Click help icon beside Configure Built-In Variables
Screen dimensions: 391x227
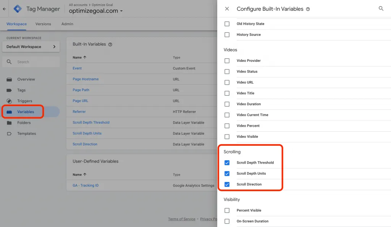(308, 9)
